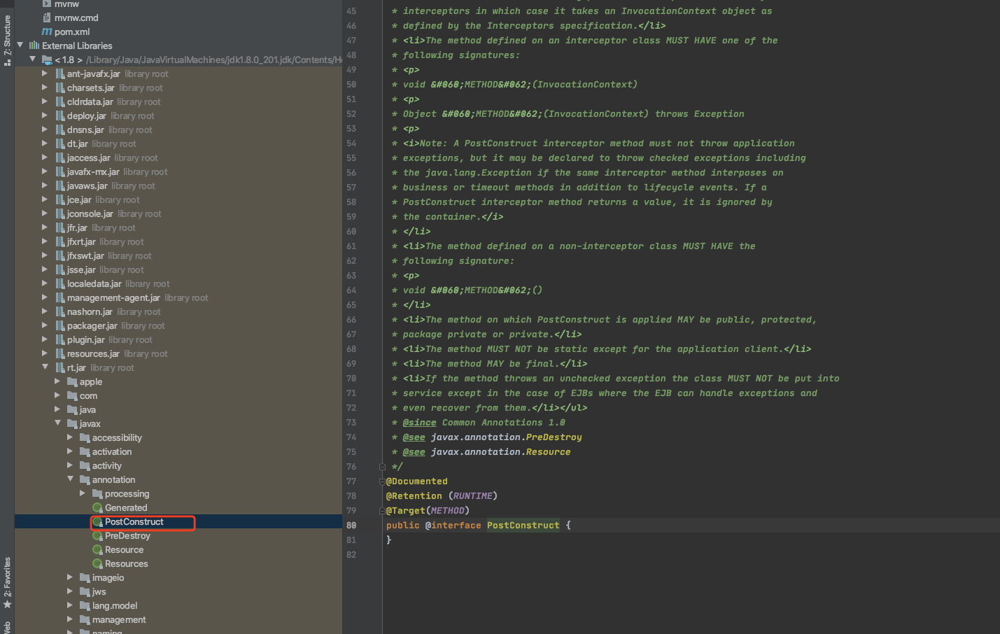The width and height of the screenshot is (1000, 634).
Task: Collapse the javax package
Action: tap(57, 423)
